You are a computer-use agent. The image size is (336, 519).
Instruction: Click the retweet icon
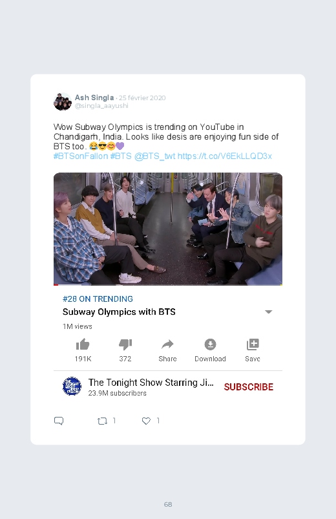pos(102,421)
